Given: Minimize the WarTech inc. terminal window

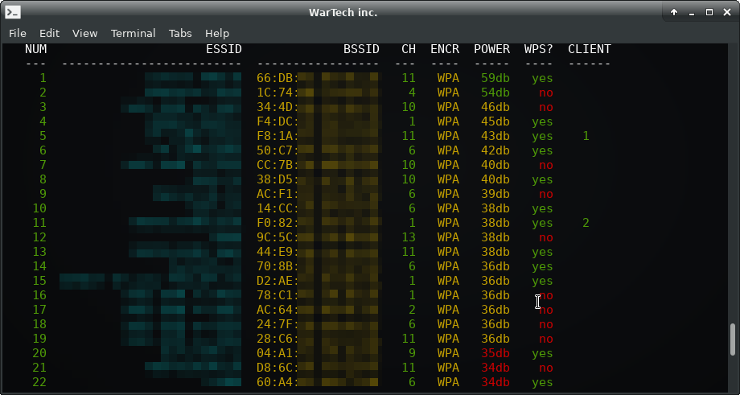Looking at the screenshot, I should [x=691, y=12].
